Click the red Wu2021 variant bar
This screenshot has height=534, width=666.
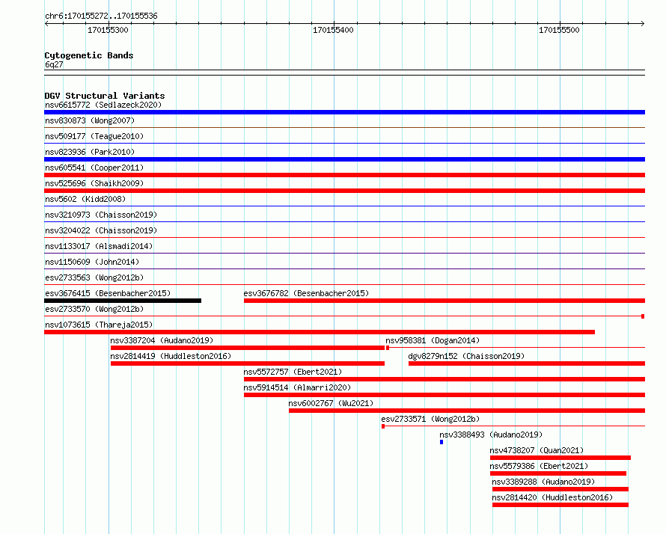(x=467, y=411)
